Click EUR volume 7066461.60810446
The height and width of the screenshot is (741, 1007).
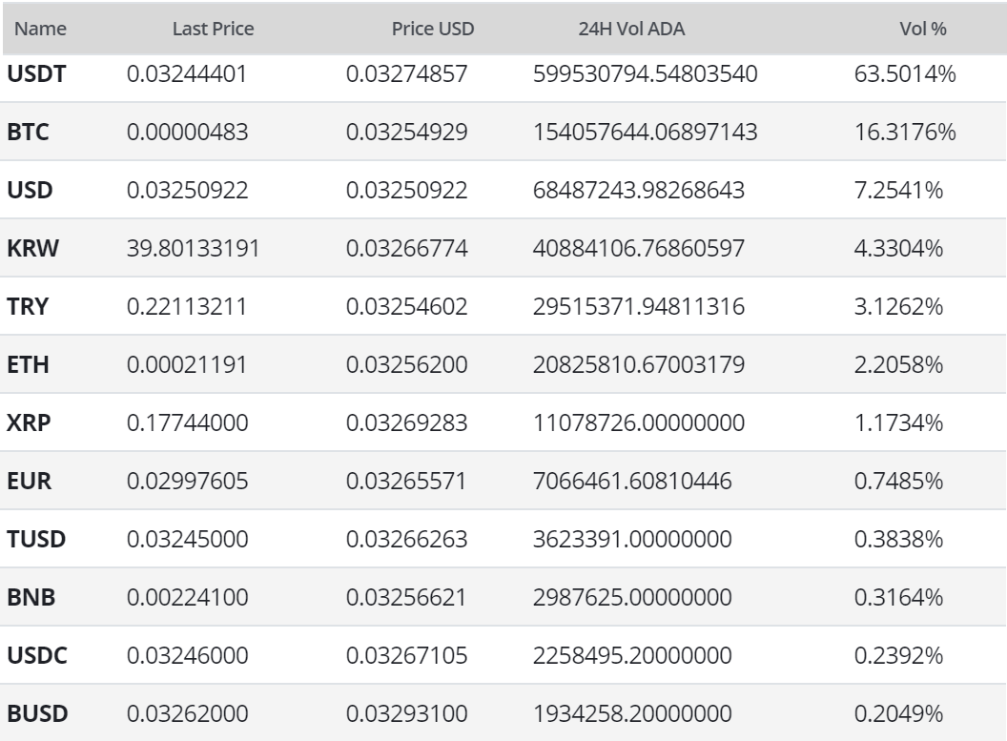pyautogui.click(x=632, y=481)
